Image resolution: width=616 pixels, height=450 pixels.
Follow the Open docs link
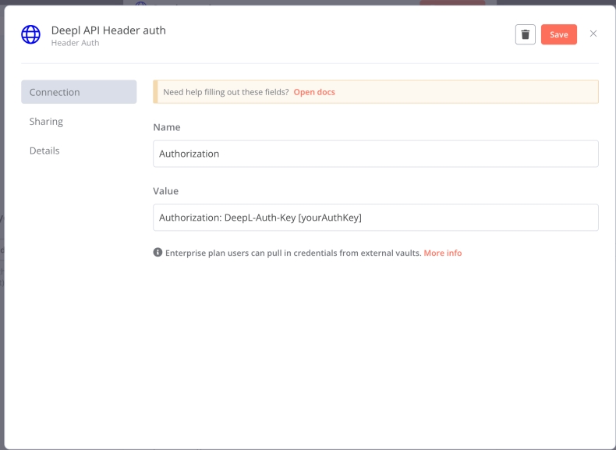coord(314,92)
